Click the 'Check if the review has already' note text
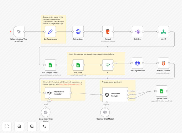 pos(91,54)
